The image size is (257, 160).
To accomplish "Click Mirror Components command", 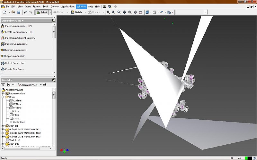I will coord(13,50).
